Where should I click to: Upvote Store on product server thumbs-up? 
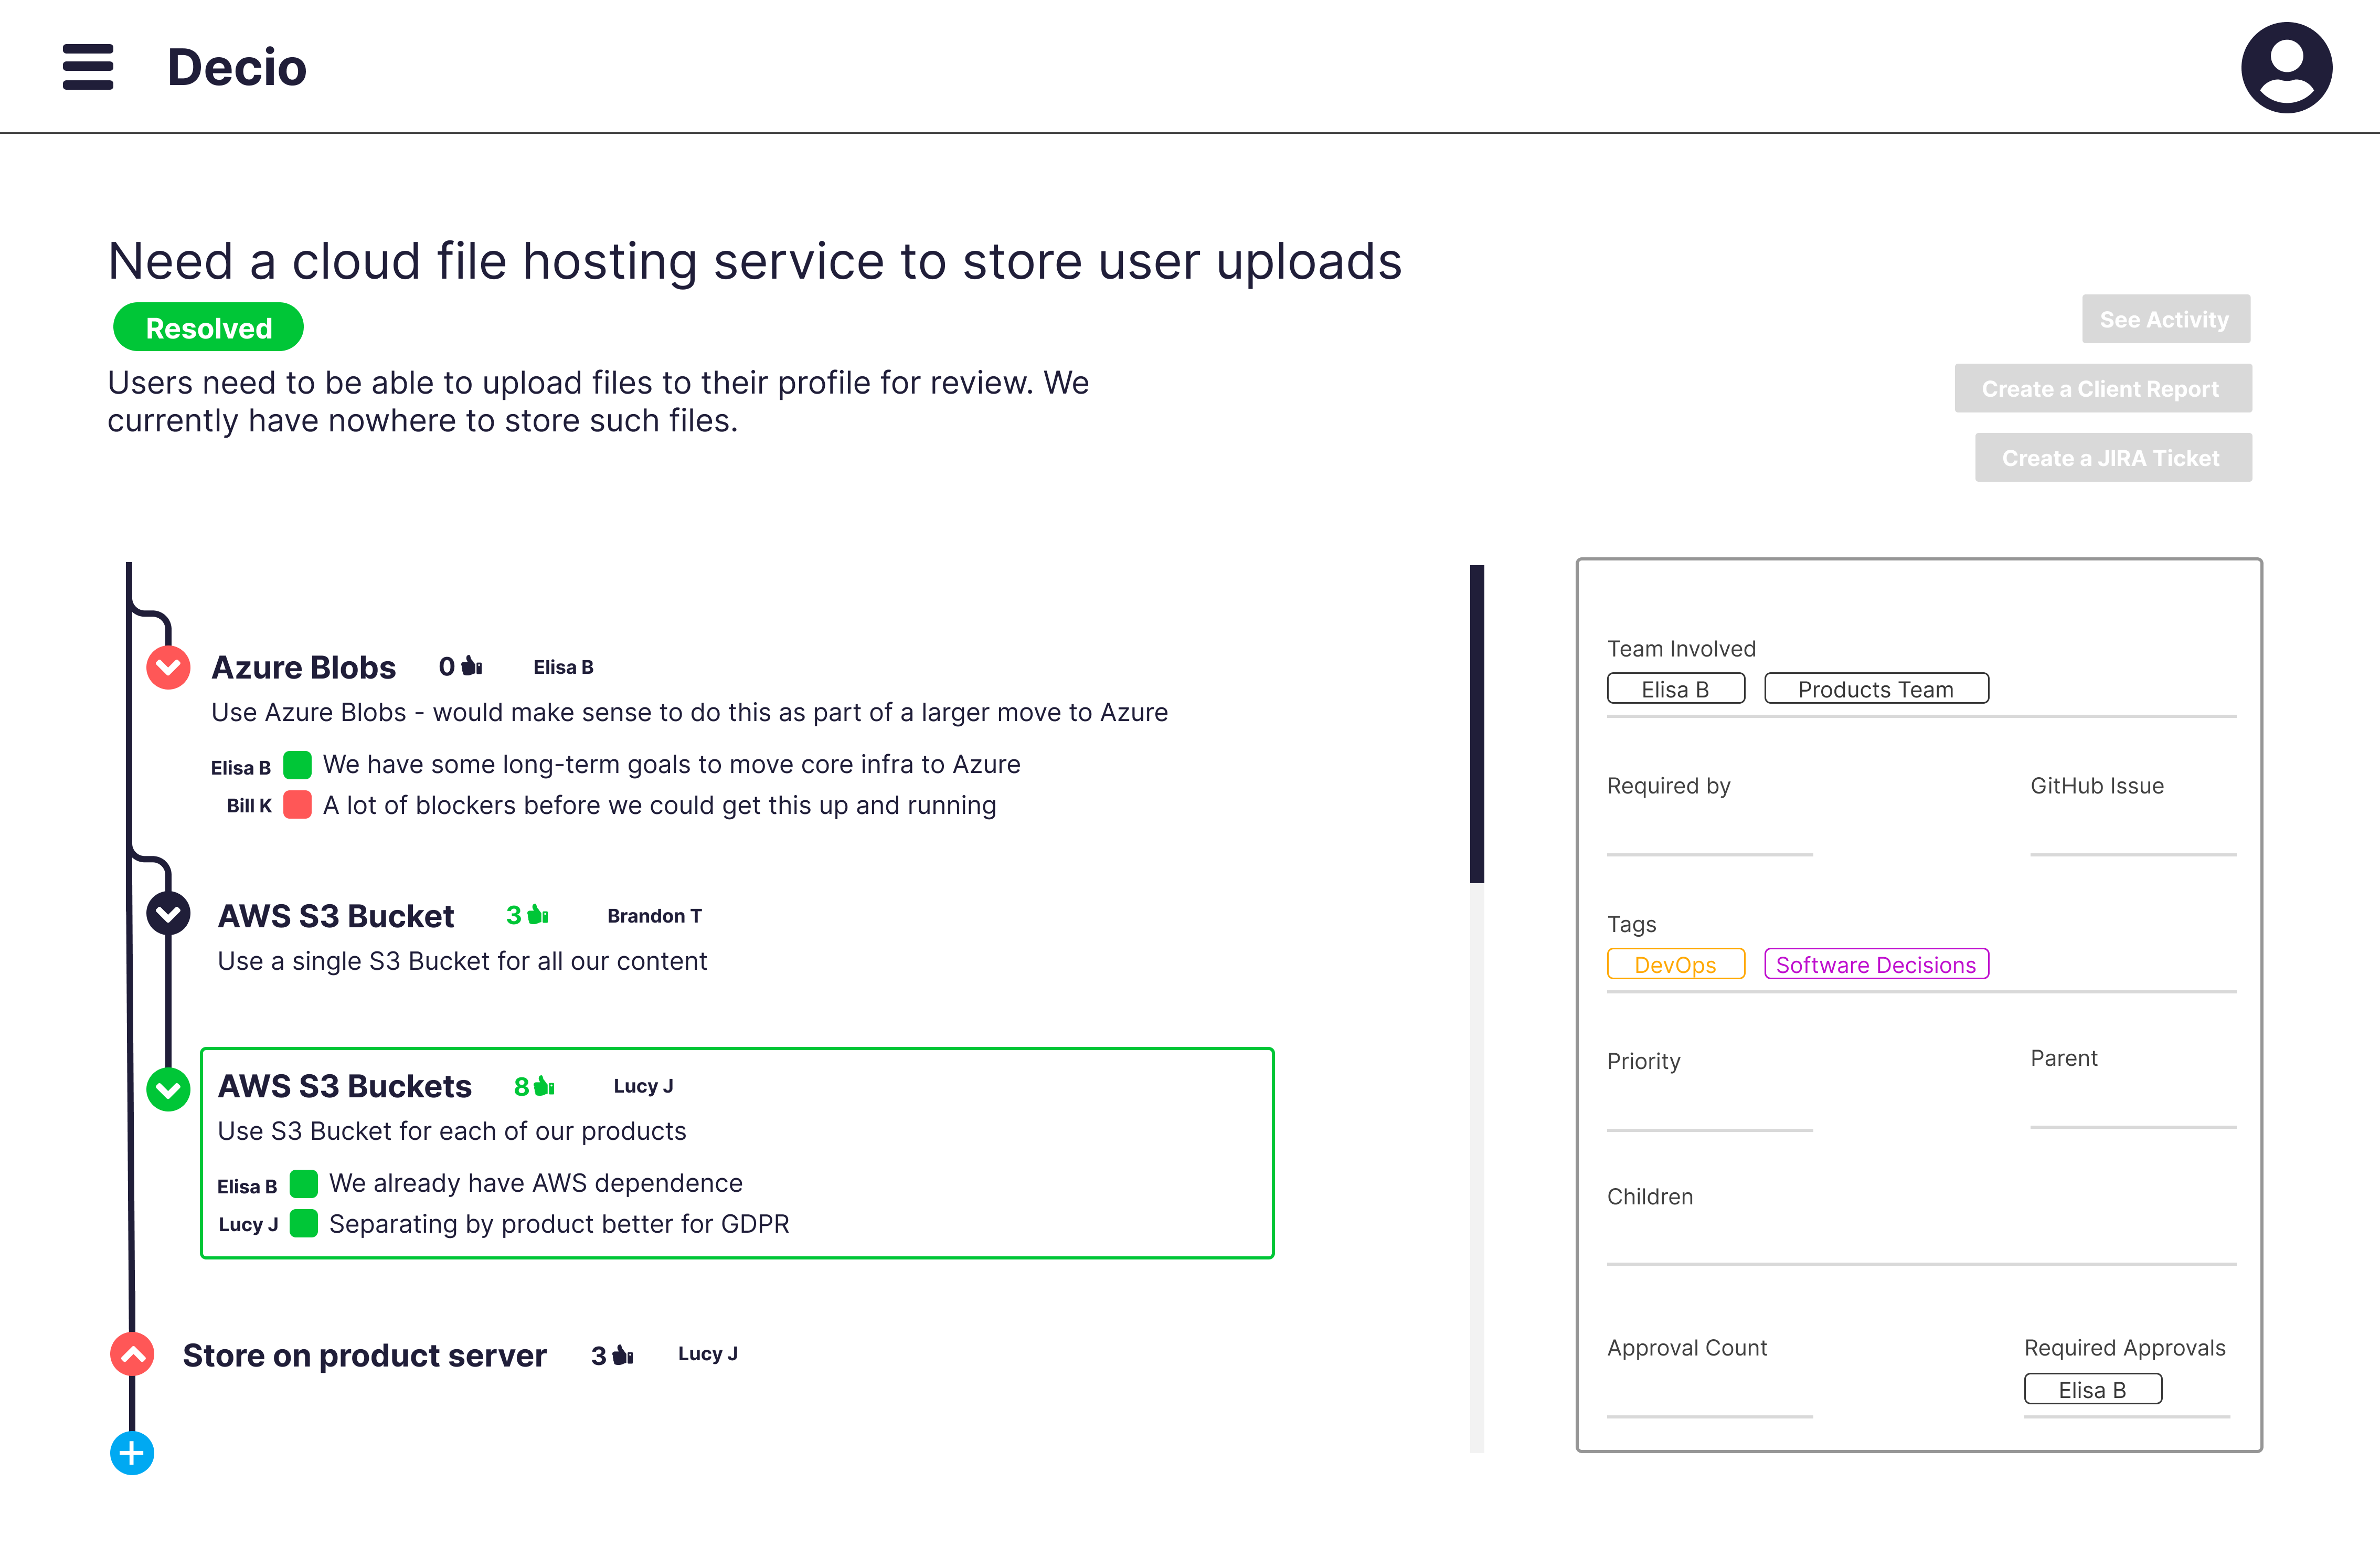[x=623, y=1355]
